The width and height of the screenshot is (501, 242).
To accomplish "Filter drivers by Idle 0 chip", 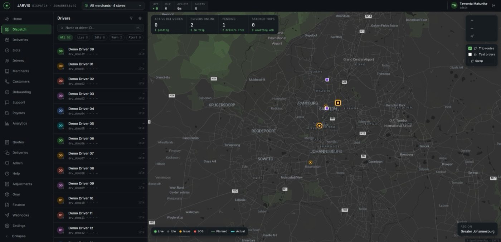I will [99, 37].
